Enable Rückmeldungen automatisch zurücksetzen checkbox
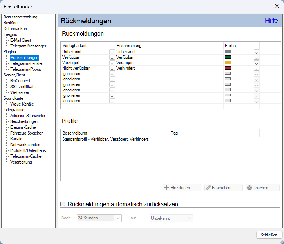This screenshot has height=244, width=284. [x=63, y=204]
